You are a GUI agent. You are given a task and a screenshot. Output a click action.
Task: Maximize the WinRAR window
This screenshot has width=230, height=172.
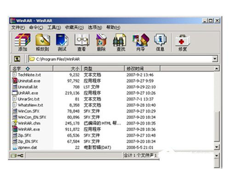tap(211, 21)
